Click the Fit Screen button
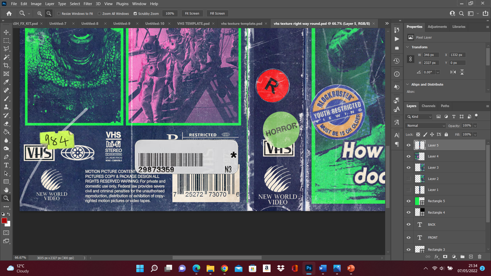491x276 pixels. click(x=192, y=13)
